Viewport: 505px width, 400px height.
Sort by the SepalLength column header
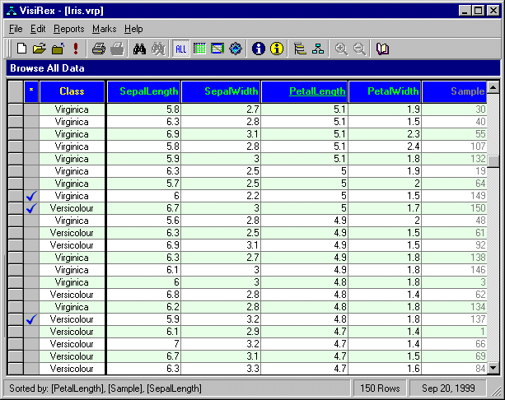click(143, 91)
